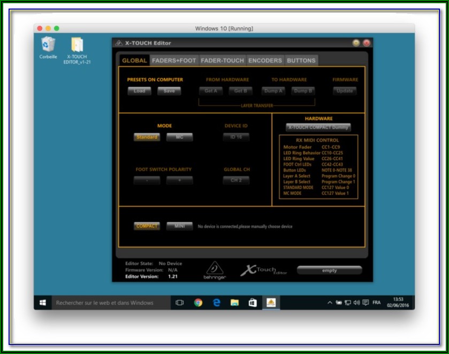Open the Corbeille recycle bin icon
449x354 pixels.
click(x=48, y=45)
